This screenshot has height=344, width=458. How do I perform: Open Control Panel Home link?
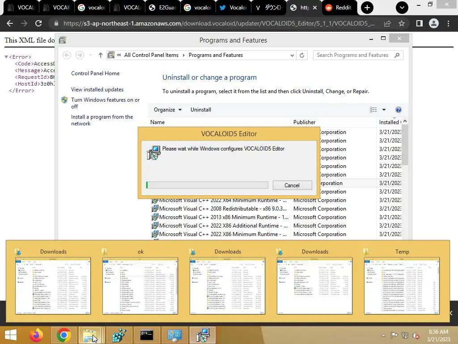pyautogui.click(x=95, y=73)
